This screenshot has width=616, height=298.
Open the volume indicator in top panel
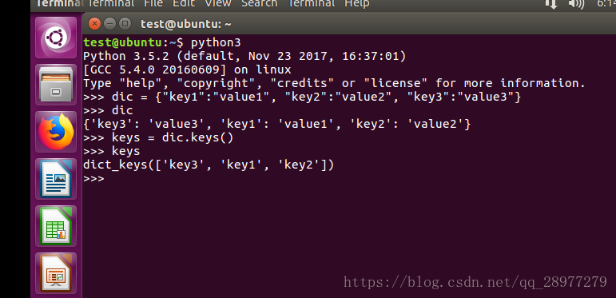[x=576, y=4]
